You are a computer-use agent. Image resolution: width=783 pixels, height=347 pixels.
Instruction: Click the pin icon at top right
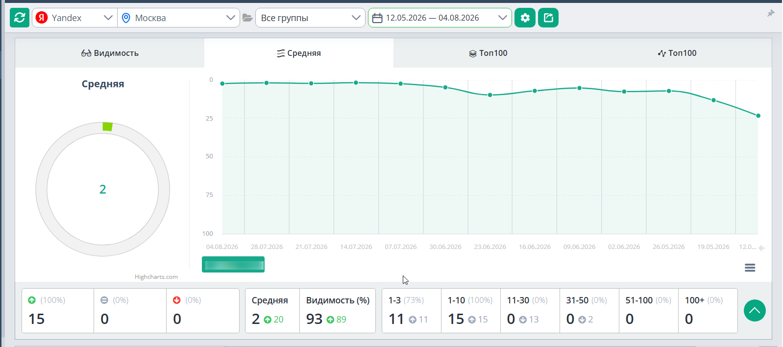click(771, 13)
